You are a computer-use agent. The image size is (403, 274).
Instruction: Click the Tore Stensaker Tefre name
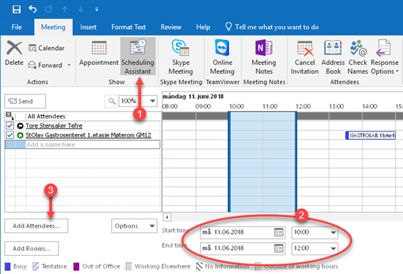pos(54,126)
